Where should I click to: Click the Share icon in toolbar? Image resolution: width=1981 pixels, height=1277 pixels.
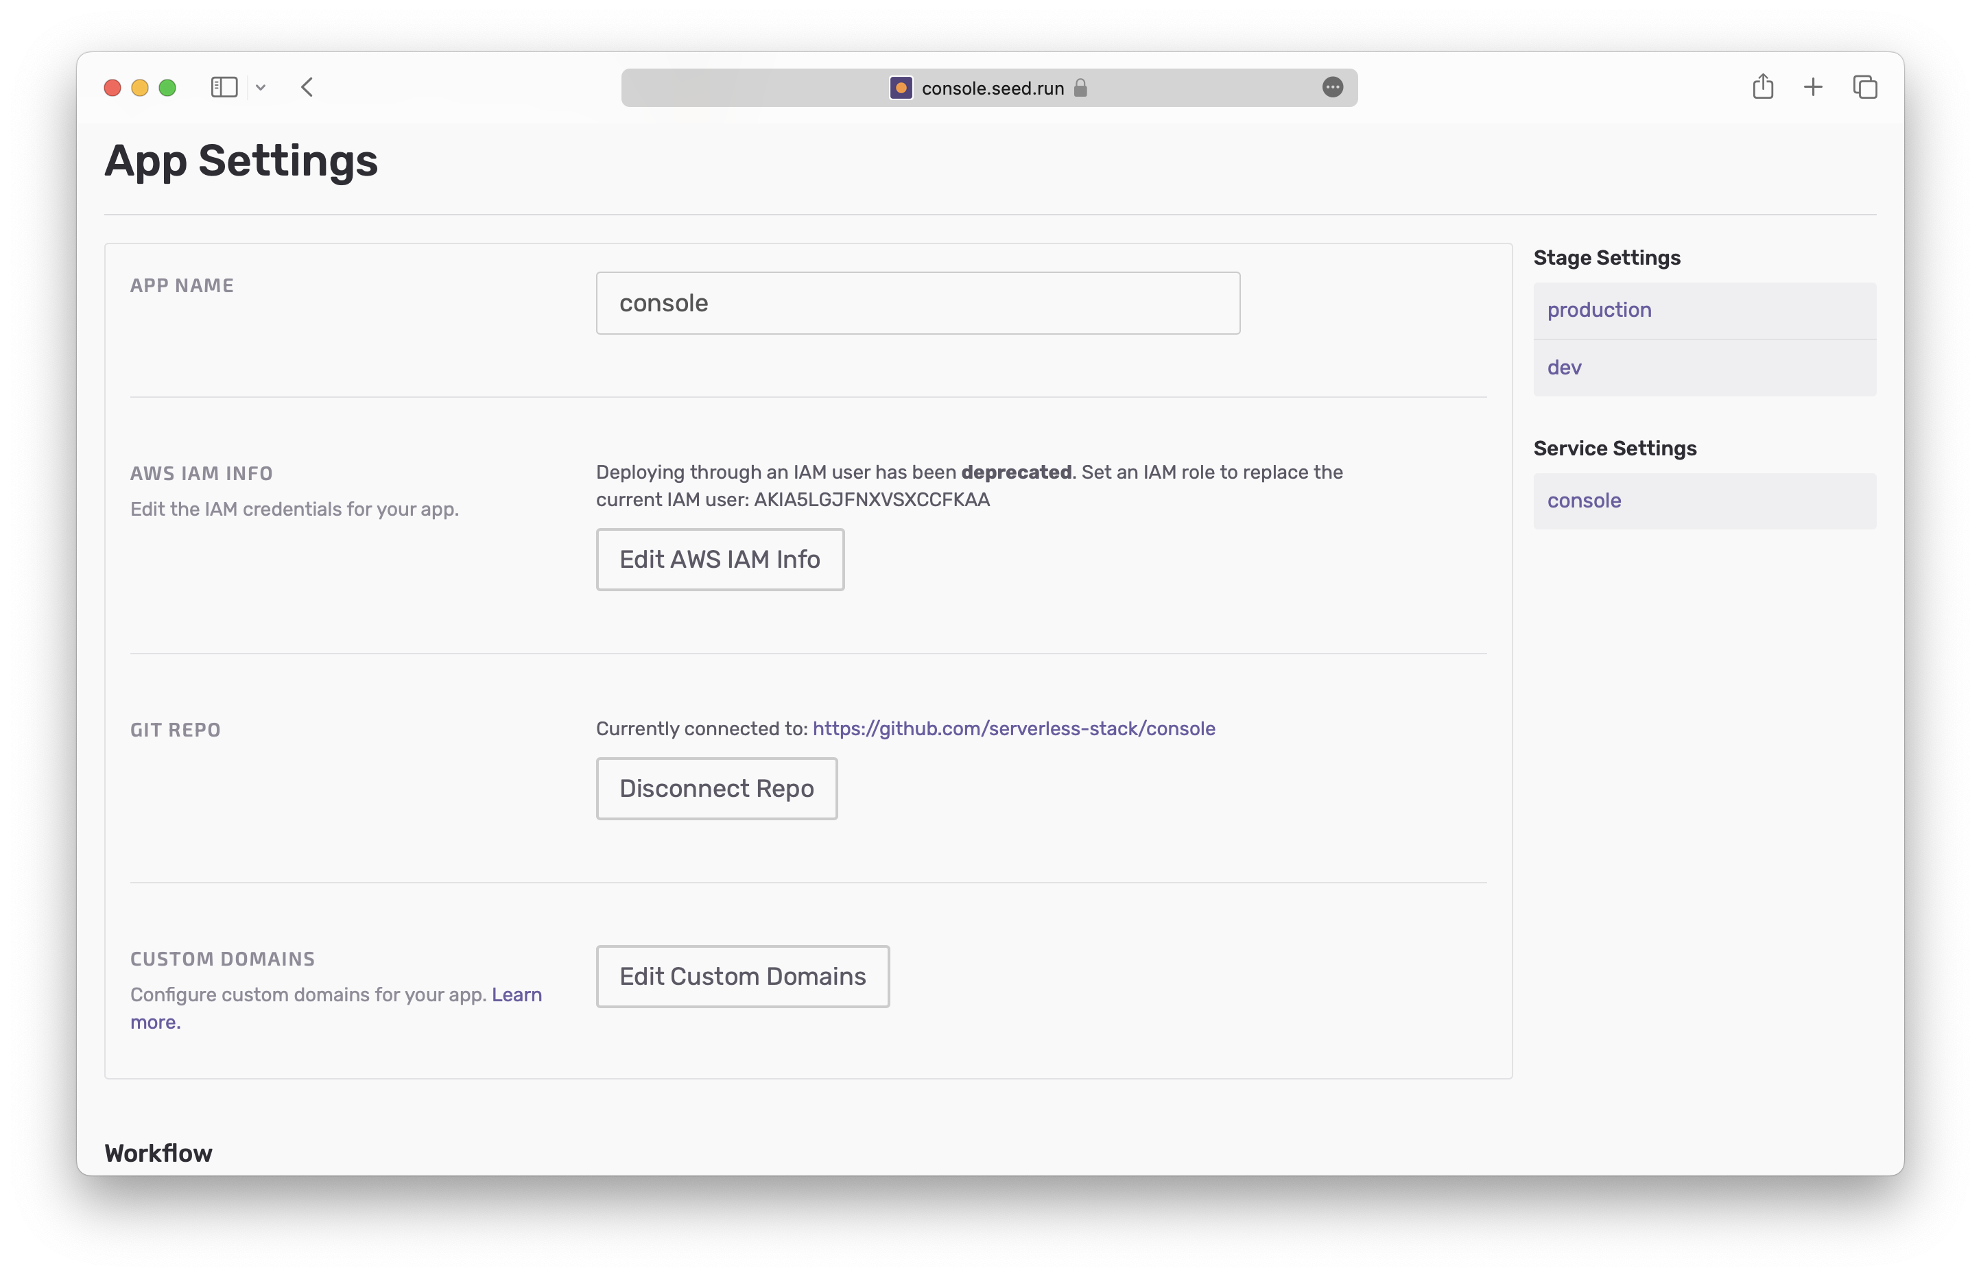click(x=1762, y=86)
